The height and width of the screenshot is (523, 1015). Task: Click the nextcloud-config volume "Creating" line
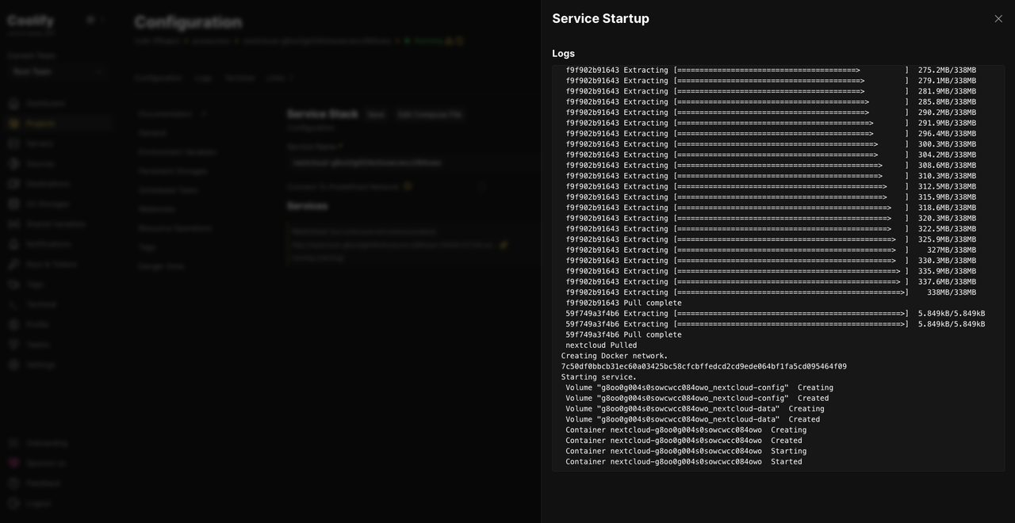pyautogui.click(x=699, y=387)
